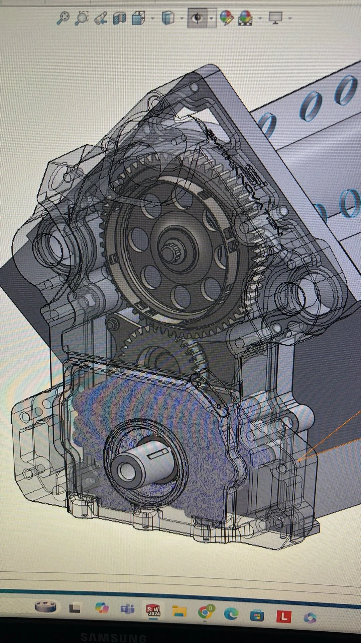This screenshot has height=643, width=361.
Task: Expand the Hide/Show Items dropdown arrow
Action: (x=212, y=18)
